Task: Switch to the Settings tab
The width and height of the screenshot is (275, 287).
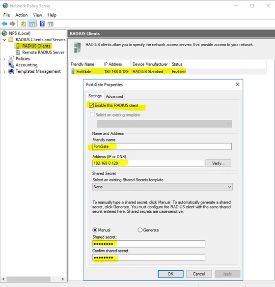Action: coord(95,96)
